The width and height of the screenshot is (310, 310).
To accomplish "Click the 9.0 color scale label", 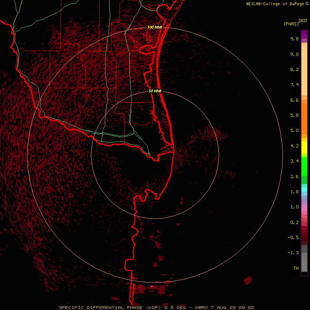I will pos(294,54).
